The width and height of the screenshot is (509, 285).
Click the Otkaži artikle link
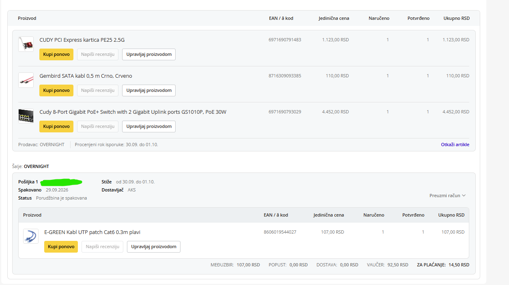455,145
